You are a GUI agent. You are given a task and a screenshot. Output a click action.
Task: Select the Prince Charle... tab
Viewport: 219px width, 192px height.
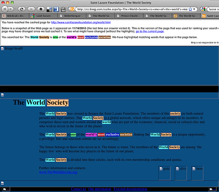129,16
